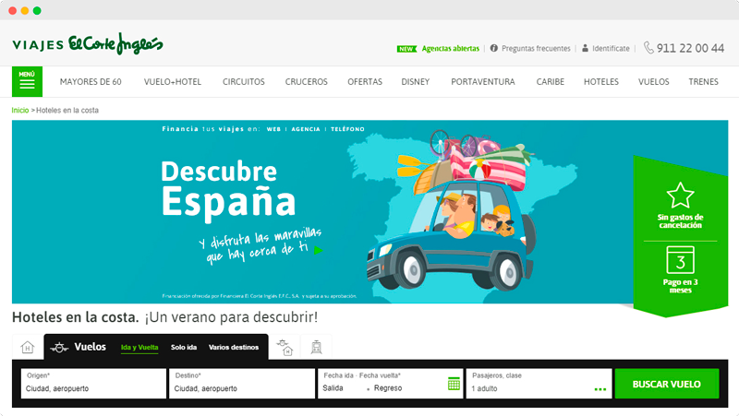Go to Inicio breadcrumb link
739x416 pixels.
coord(20,110)
